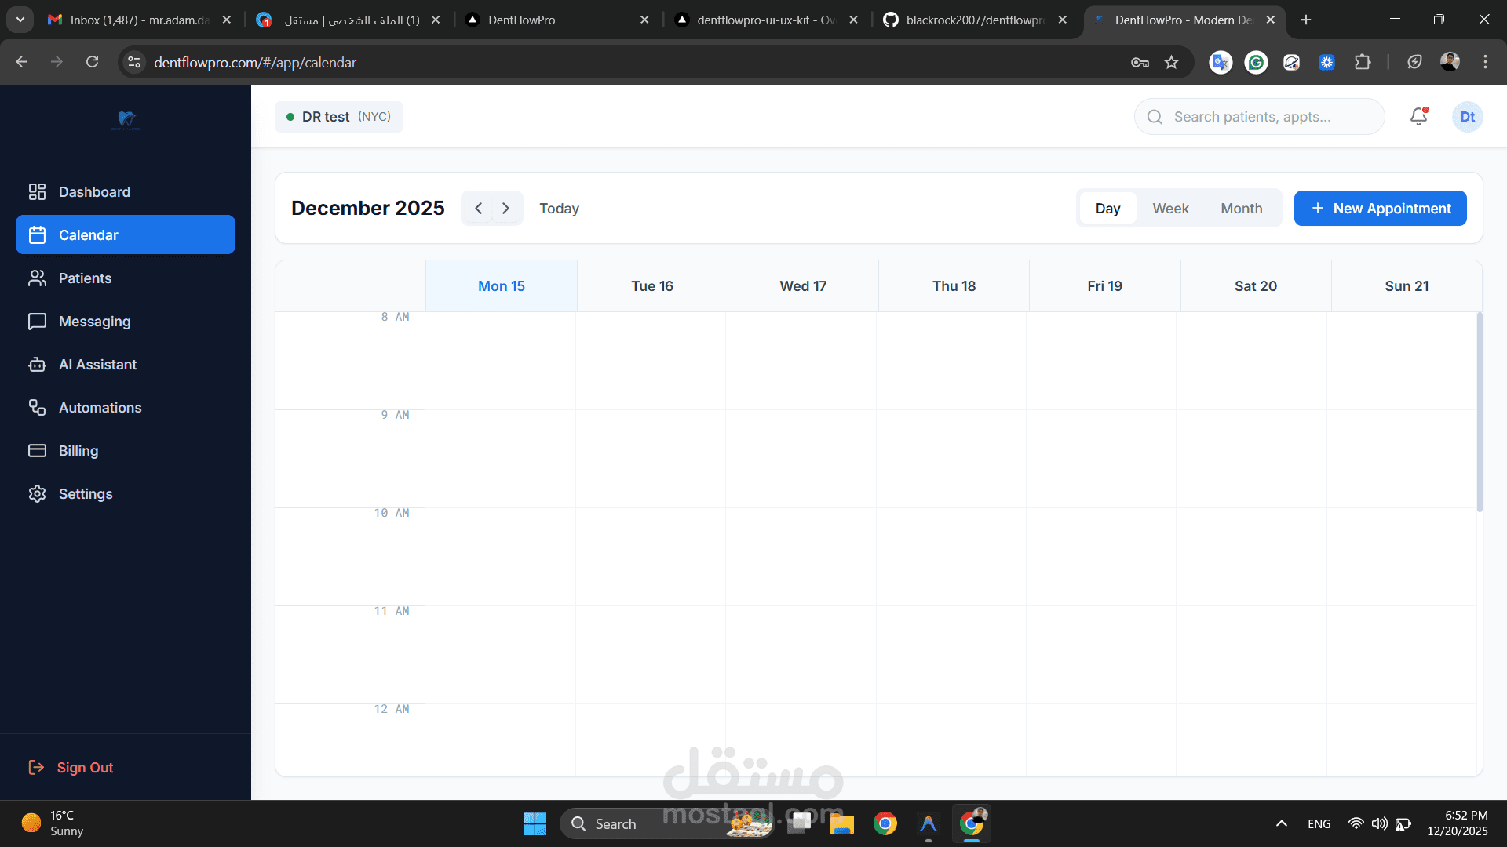Open the DR test (NYC) clinic selector

[x=339, y=117]
